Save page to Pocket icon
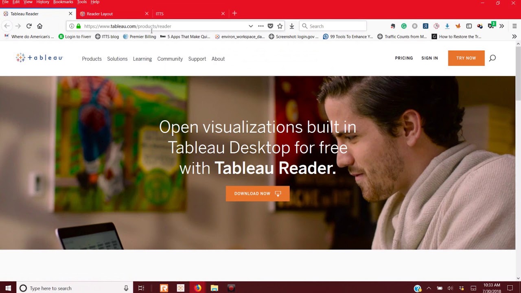 [270, 26]
